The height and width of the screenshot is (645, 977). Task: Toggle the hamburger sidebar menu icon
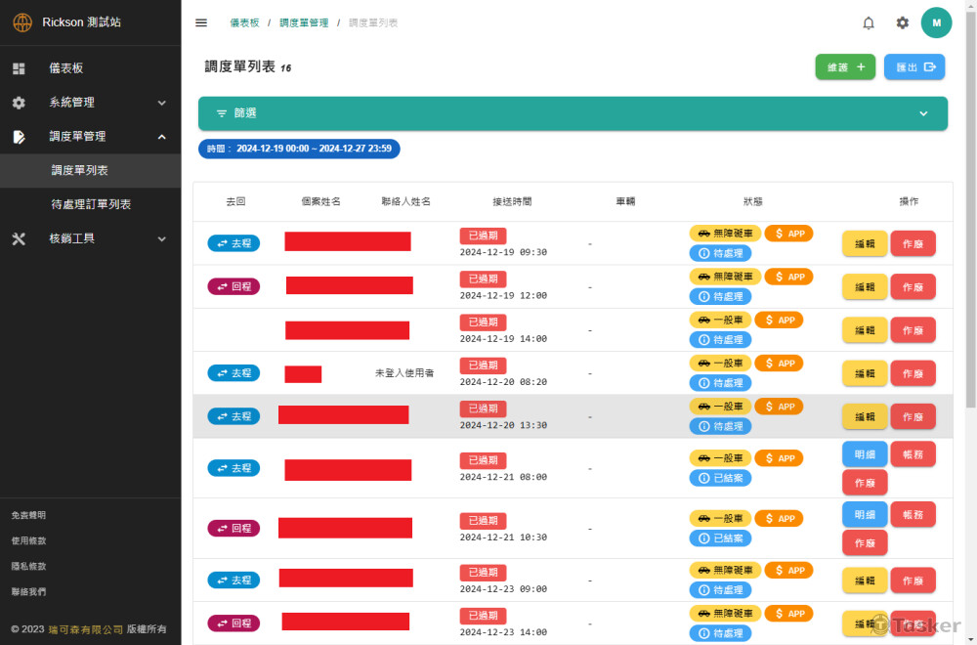point(201,22)
